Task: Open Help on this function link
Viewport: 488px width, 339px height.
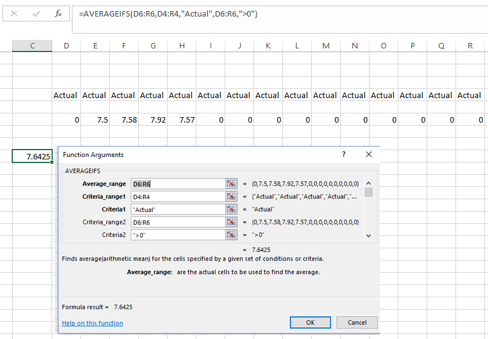Action: 93,323
